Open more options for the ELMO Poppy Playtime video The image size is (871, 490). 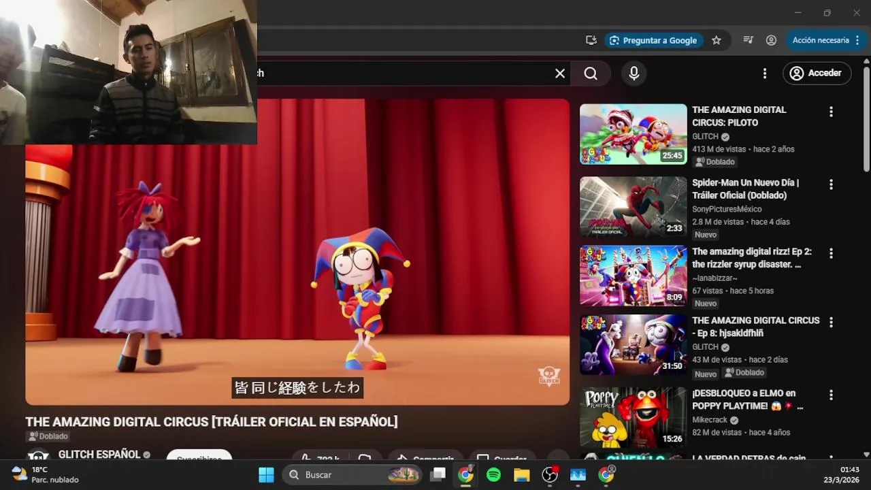coord(831,395)
